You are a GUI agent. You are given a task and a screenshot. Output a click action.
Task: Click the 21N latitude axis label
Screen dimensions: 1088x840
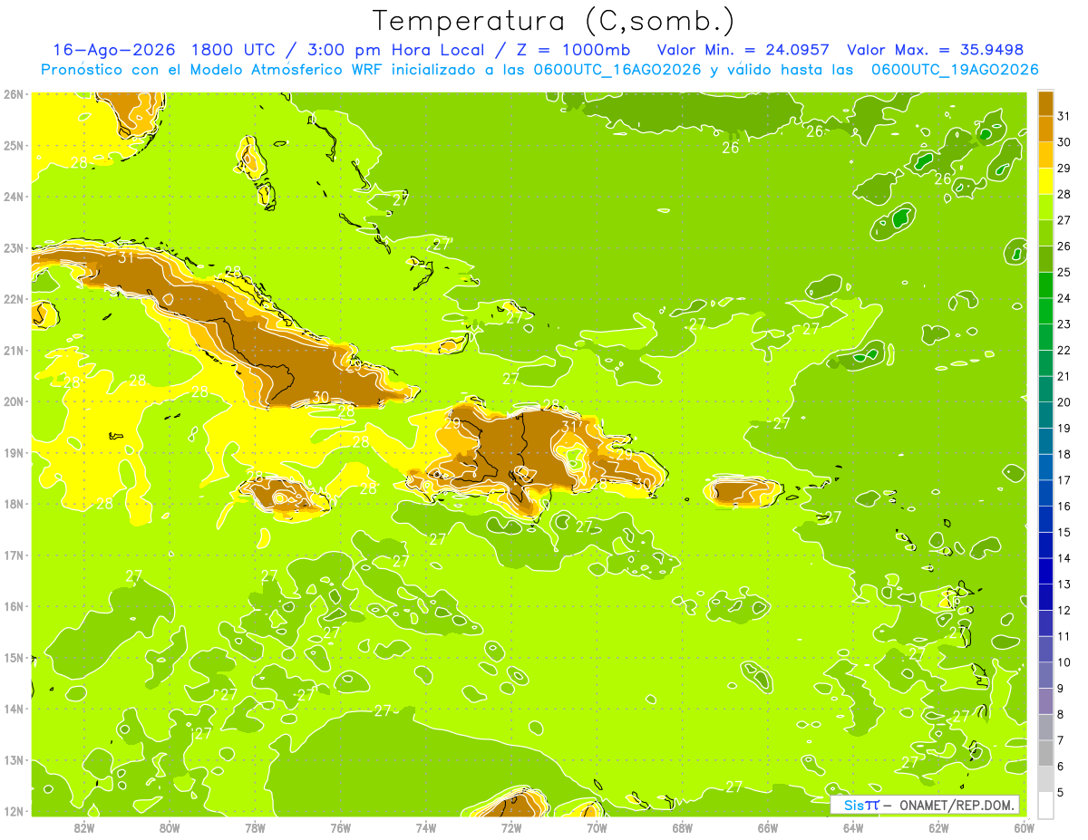[x=13, y=351]
